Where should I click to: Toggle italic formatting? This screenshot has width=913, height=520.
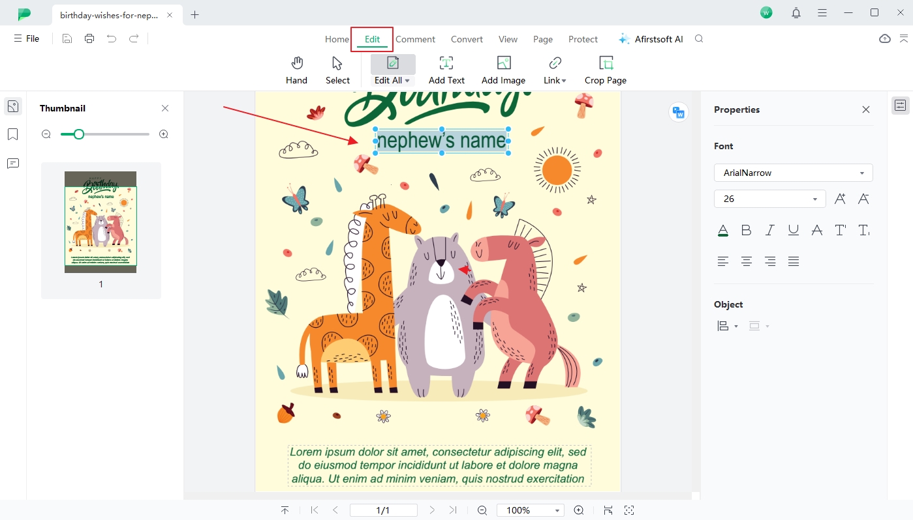[x=770, y=230]
